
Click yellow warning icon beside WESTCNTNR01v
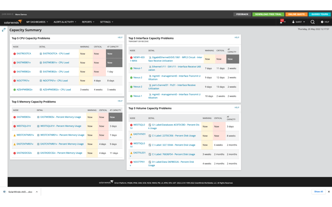15,135
